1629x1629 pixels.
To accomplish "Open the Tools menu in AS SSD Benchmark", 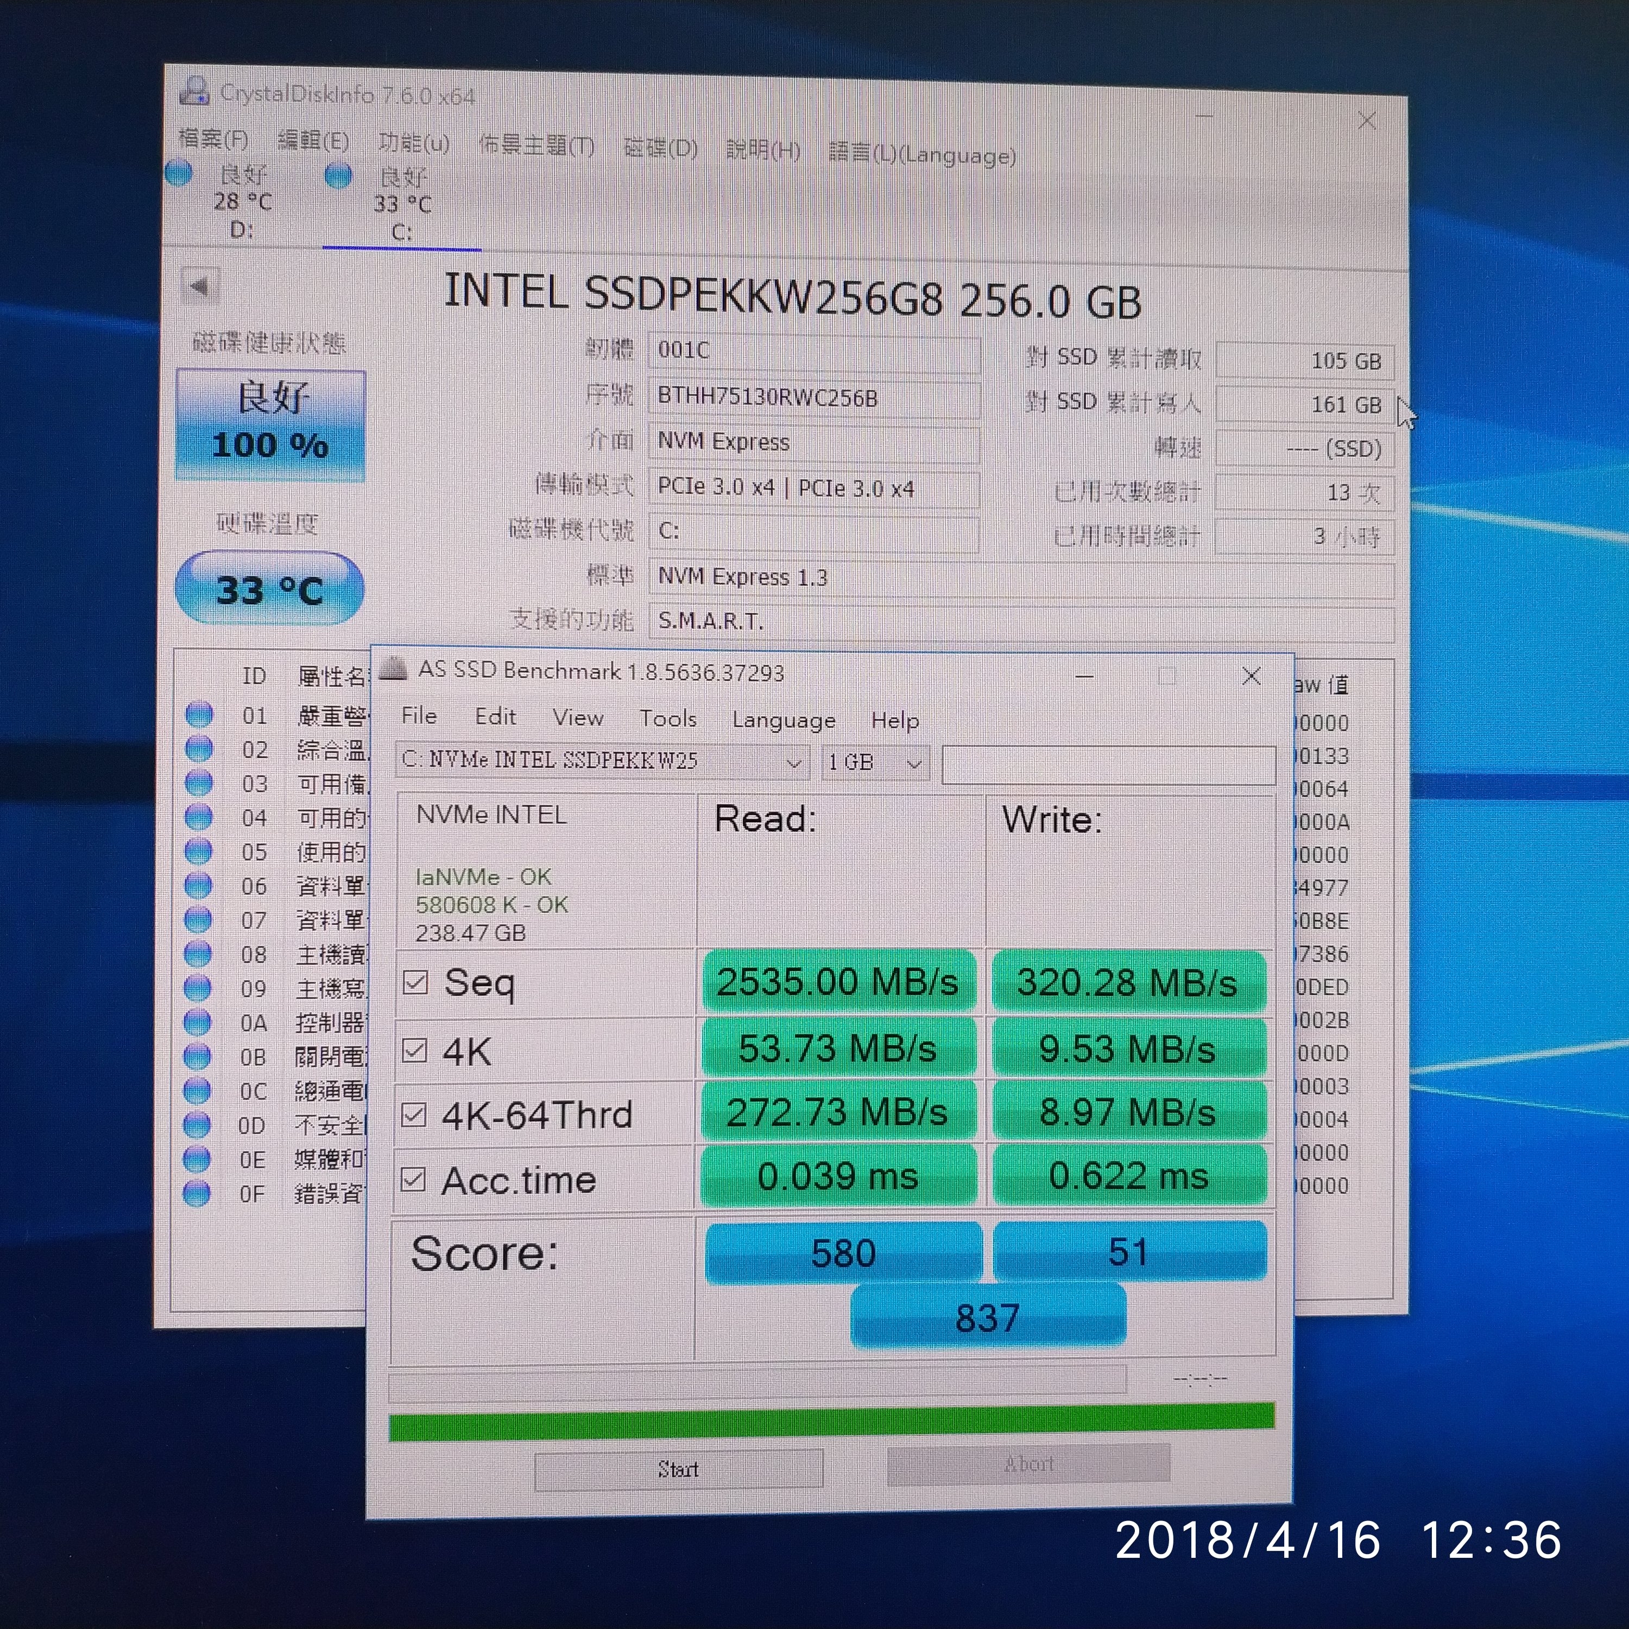I will click(x=668, y=718).
